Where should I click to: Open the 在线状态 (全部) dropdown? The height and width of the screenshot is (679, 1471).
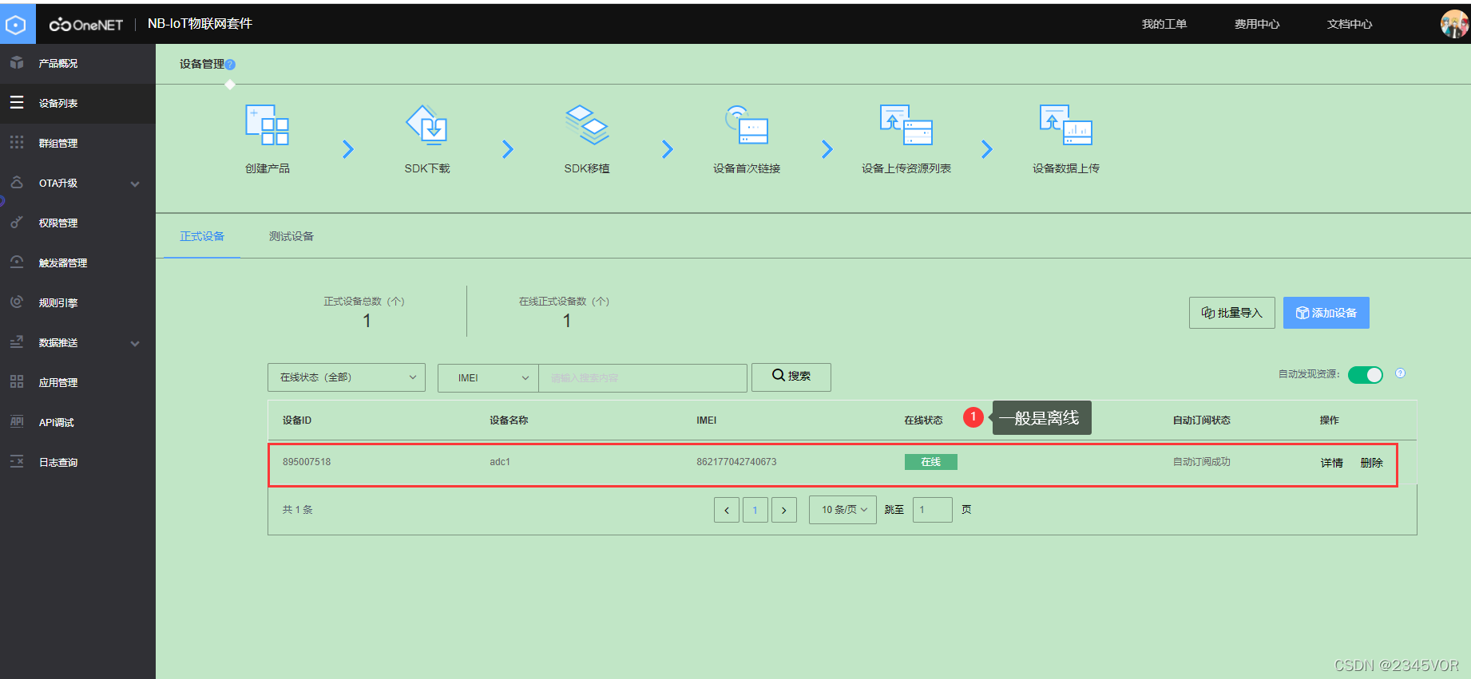(347, 377)
